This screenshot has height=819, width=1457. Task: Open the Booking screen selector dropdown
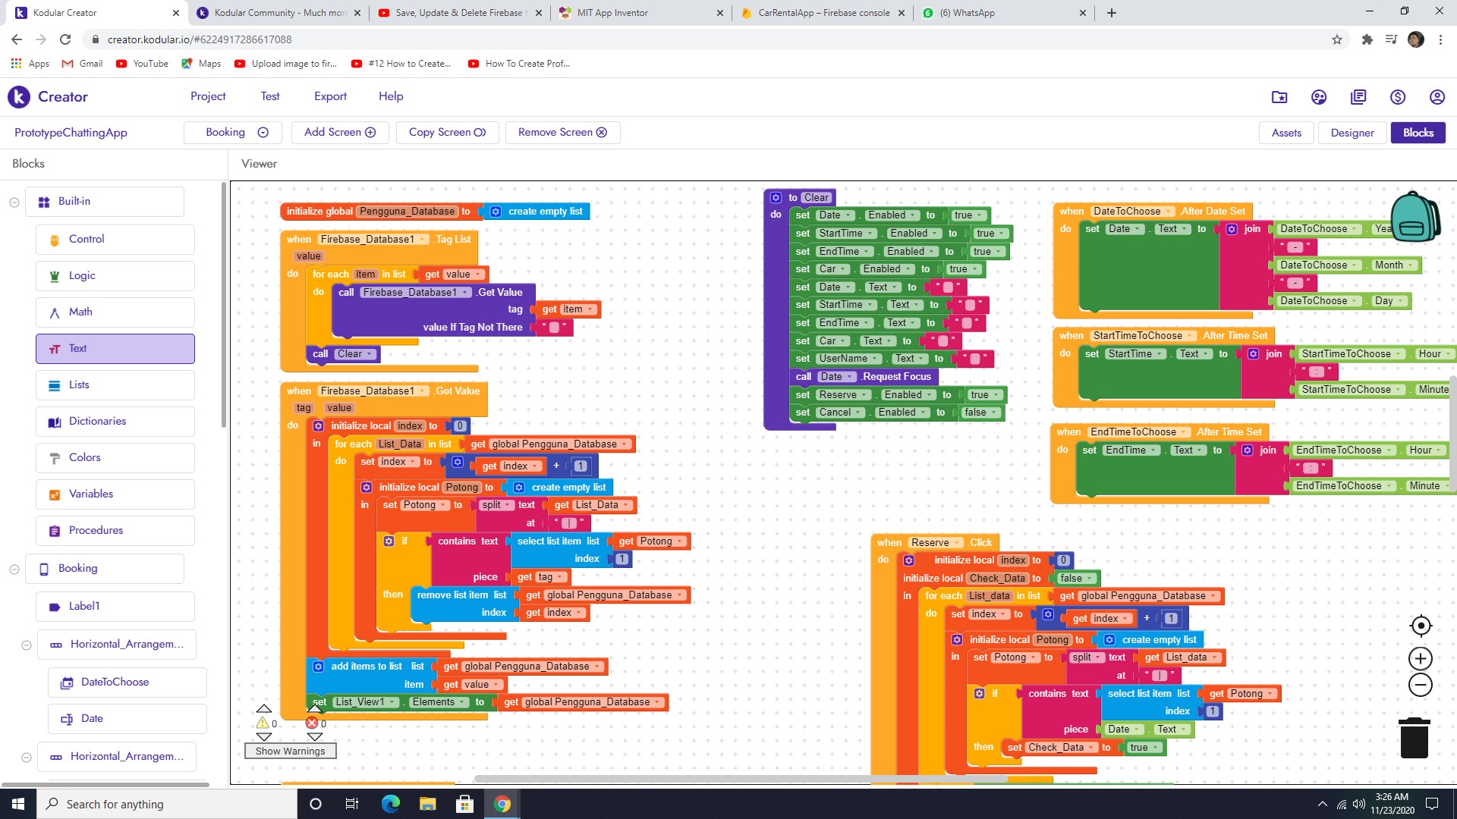tap(233, 133)
